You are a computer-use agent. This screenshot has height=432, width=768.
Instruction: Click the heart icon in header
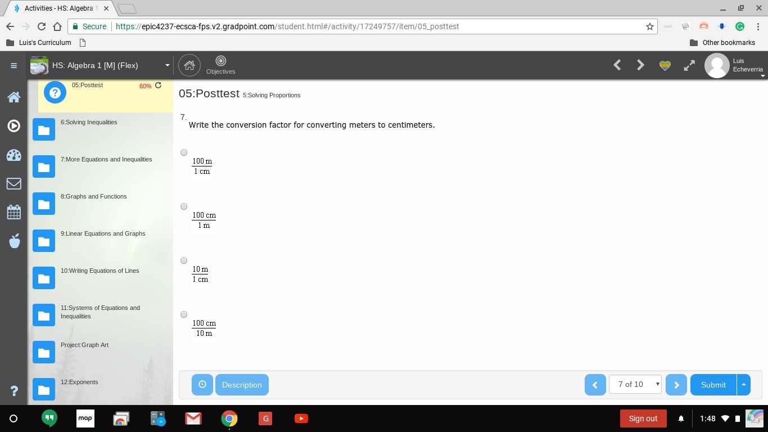pos(665,65)
